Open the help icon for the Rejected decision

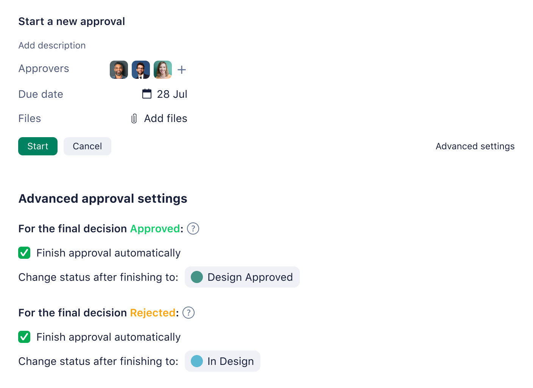[188, 313]
